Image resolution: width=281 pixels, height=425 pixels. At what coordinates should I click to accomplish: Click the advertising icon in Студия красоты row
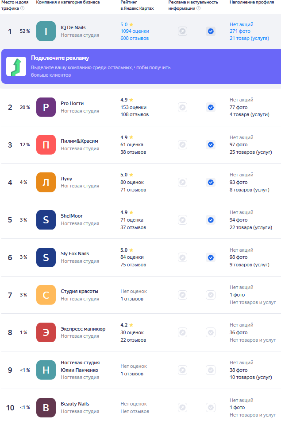(182, 295)
